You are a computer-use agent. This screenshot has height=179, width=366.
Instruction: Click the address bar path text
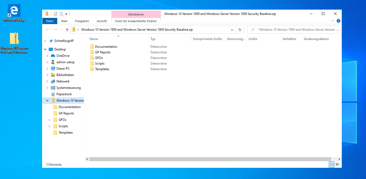click(137, 30)
